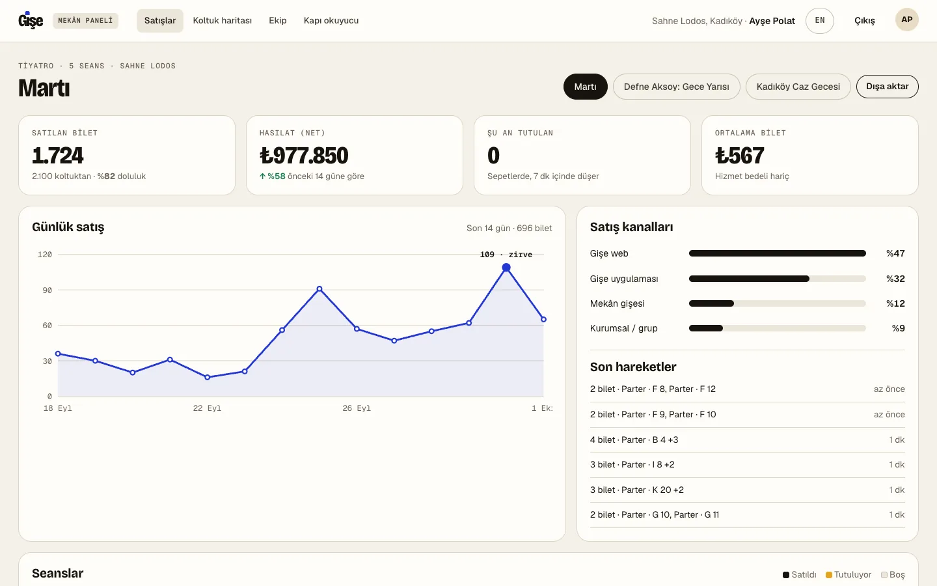937x586 pixels.
Task: Click the 109 zirve peak point on chart
Action: (x=506, y=268)
